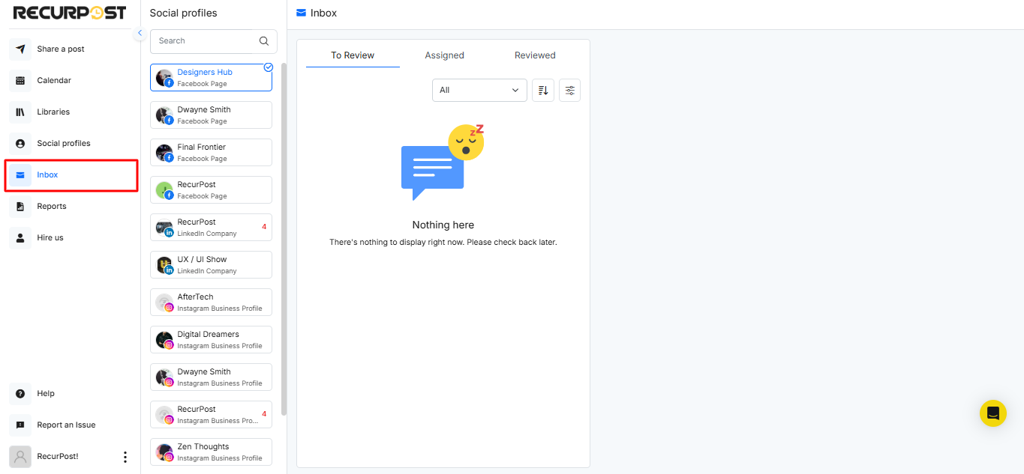Click the Social profiles search field
The image size is (1024, 474).
pos(214,41)
